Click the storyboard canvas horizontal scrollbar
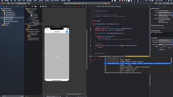This screenshot has width=173, height=97. [x=74, y=94]
